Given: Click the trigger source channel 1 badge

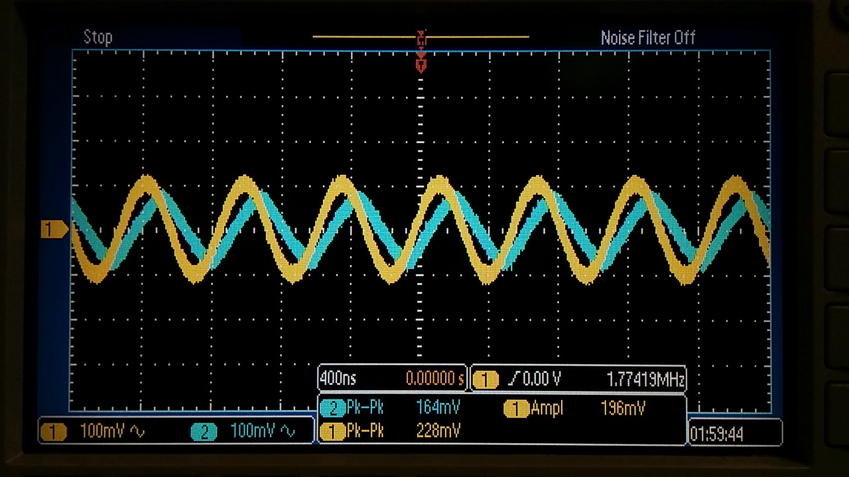Looking at the screenshot, I should pos(485,380).
